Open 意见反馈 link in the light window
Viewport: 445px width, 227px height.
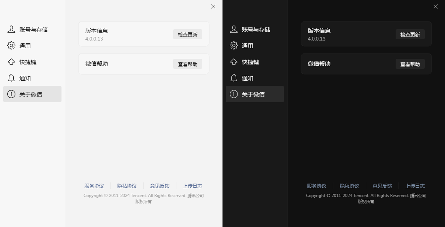click(160, 186)
